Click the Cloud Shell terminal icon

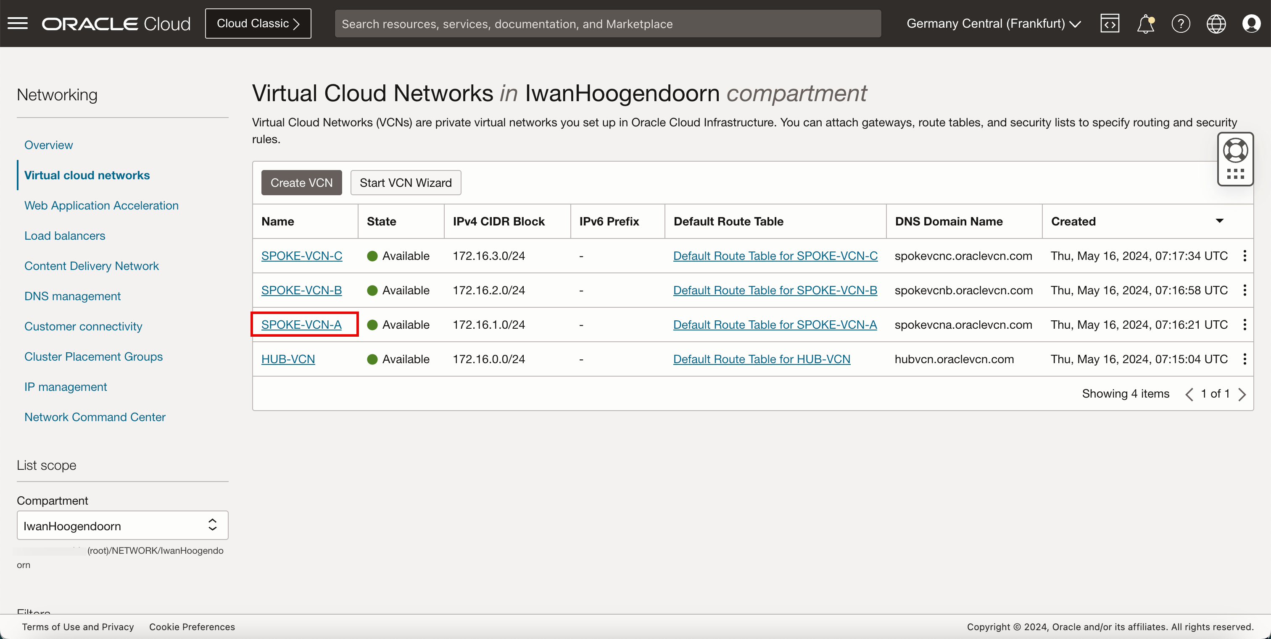click(x=1110, y=24)
